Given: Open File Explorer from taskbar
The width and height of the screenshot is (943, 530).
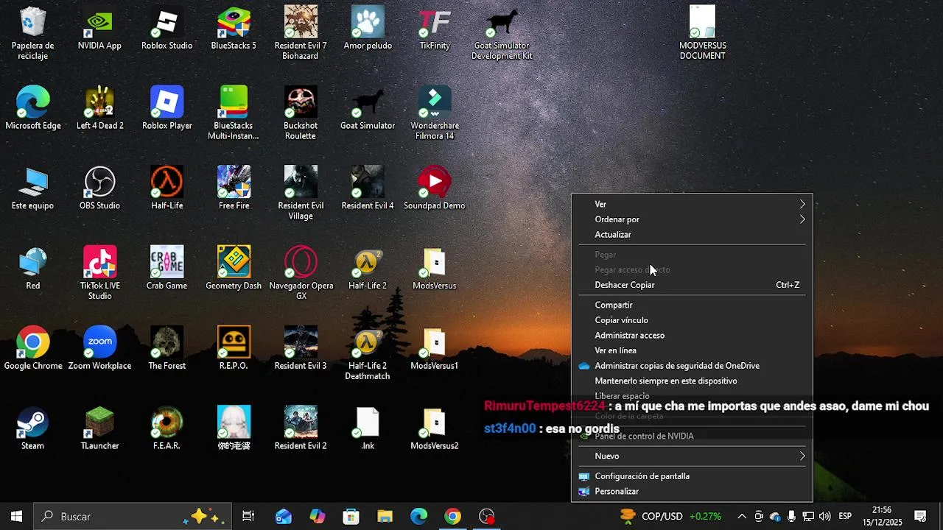Looking at the screenshot, I should [x=385, y=517].
